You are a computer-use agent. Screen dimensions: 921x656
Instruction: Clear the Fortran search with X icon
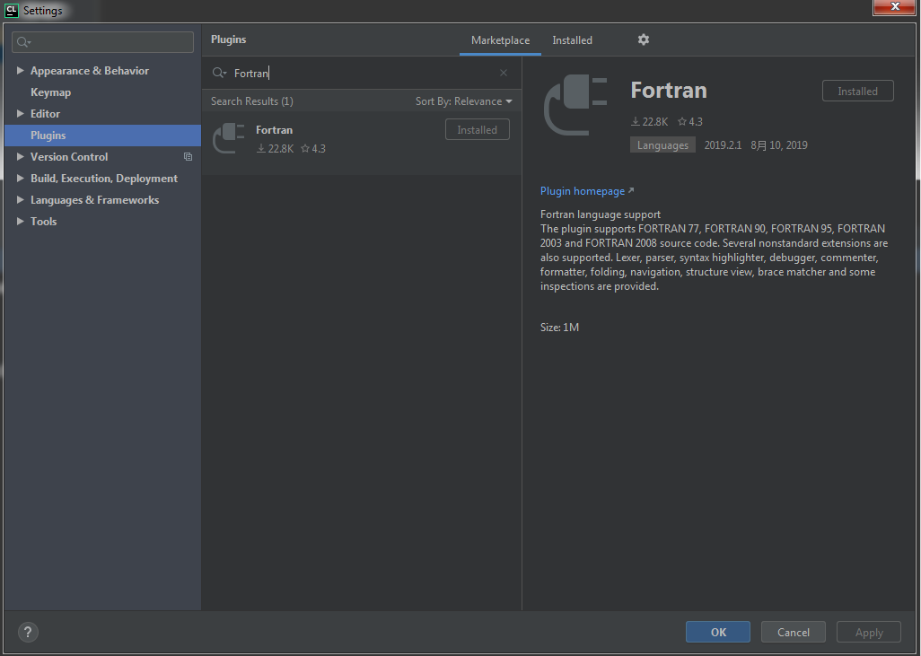click(503, 73)
